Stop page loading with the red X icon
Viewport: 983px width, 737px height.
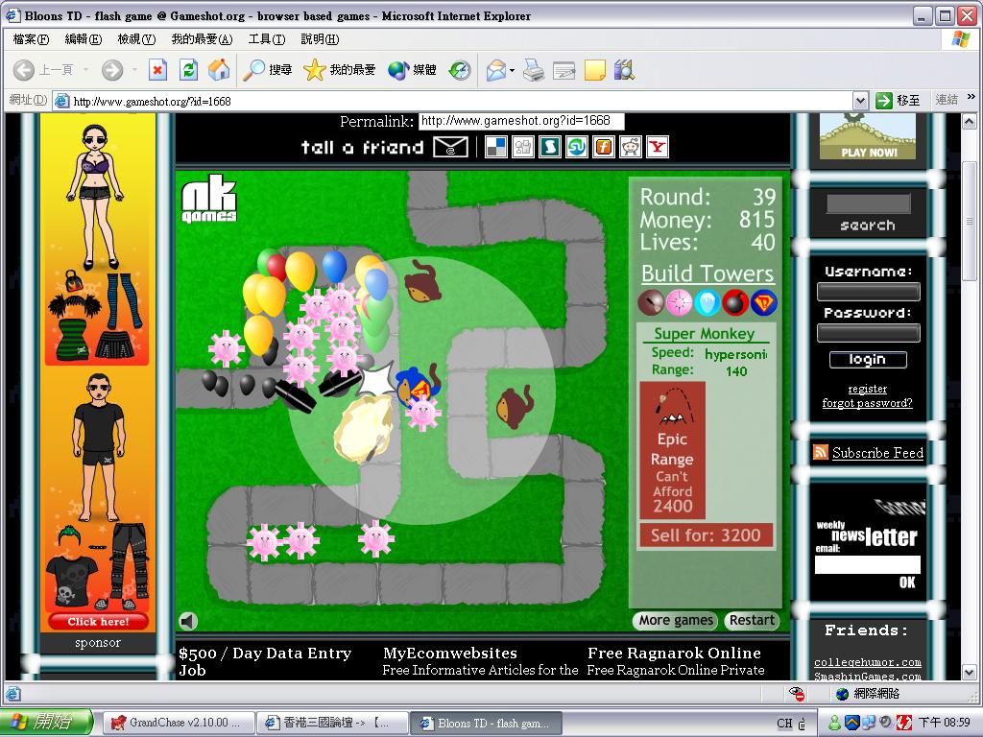157,69
